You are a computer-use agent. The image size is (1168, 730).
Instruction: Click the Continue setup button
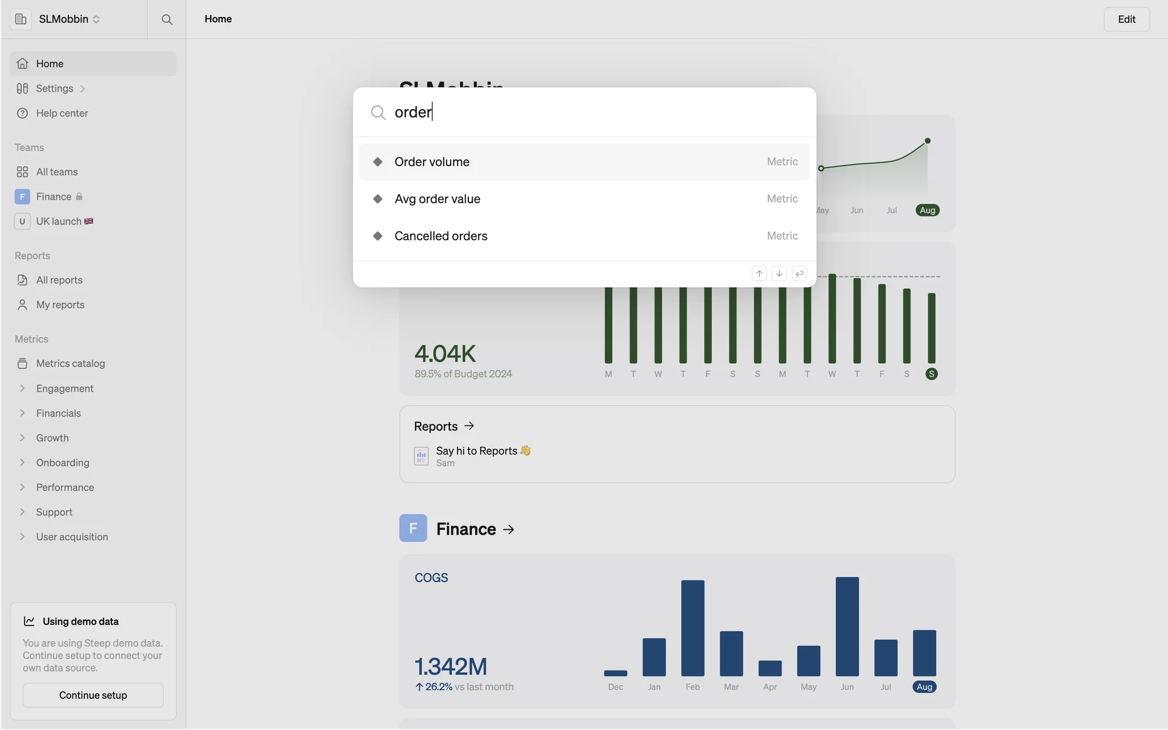pyautogui.click(x=93, y=695)
